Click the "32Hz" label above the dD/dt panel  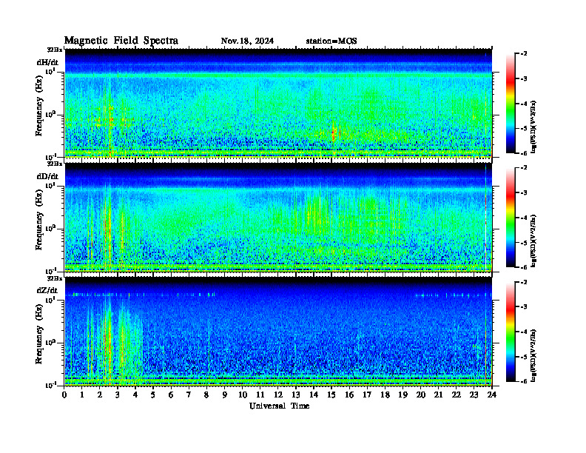55,164
